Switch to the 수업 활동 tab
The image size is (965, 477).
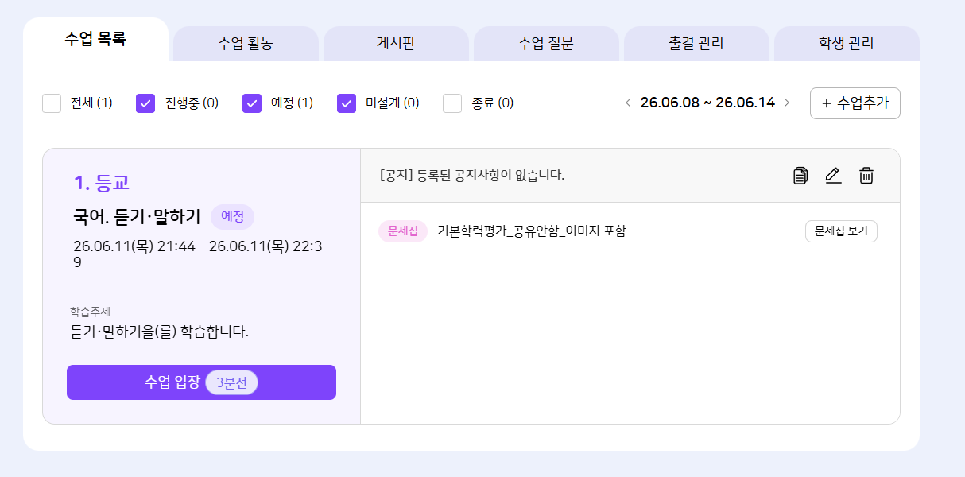click(246, 44)
